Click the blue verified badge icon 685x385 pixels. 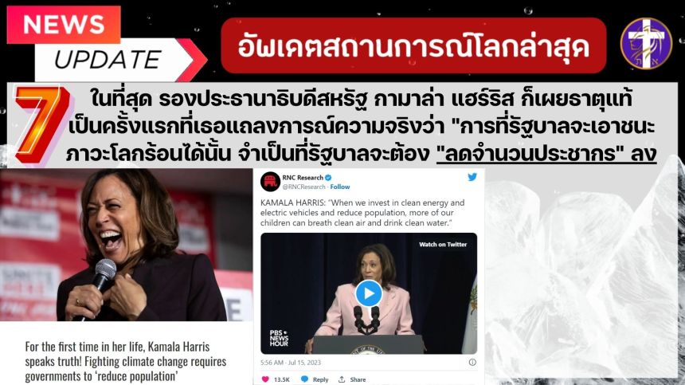[328, 178]
